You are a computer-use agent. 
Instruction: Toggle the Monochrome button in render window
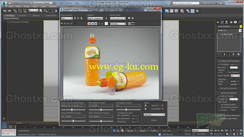point(102,24)
